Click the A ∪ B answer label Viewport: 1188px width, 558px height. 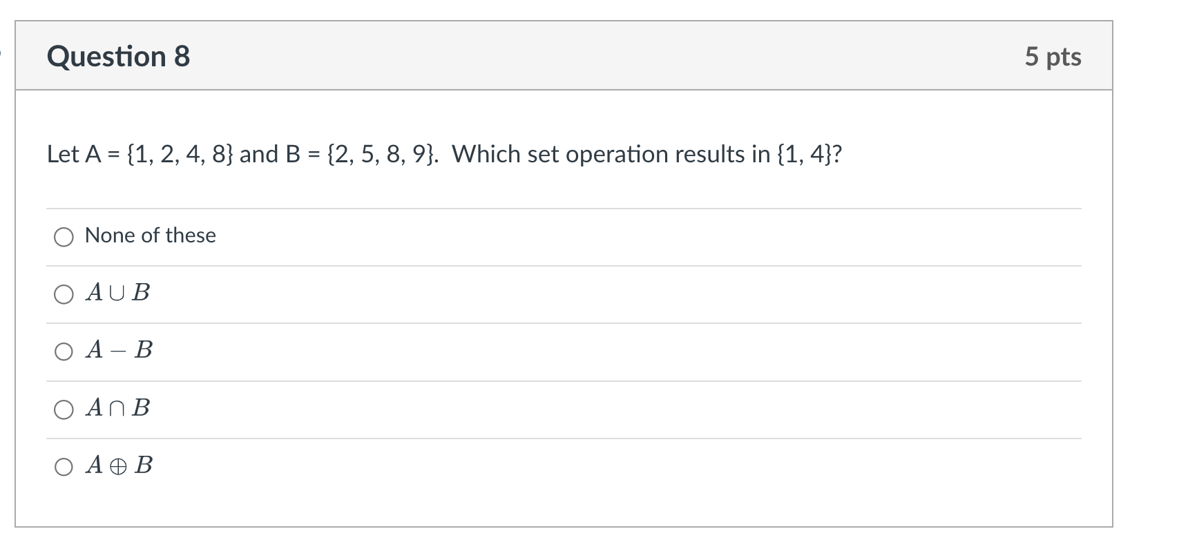117,293
